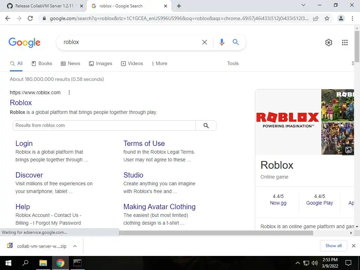The image size is (360, 270).
Task: Close the Release CollabVM Server tab
Action: pos(82,6)
